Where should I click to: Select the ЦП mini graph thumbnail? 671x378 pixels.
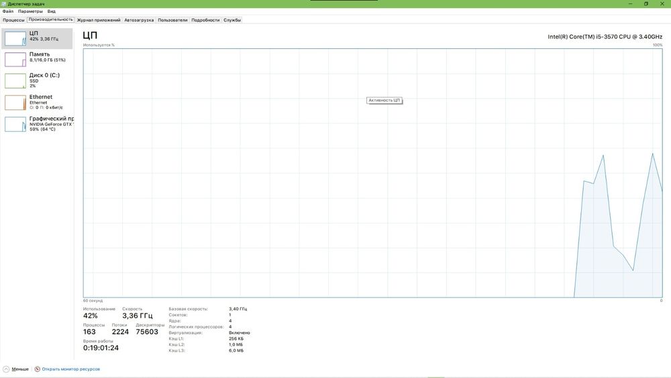[15, 38]
